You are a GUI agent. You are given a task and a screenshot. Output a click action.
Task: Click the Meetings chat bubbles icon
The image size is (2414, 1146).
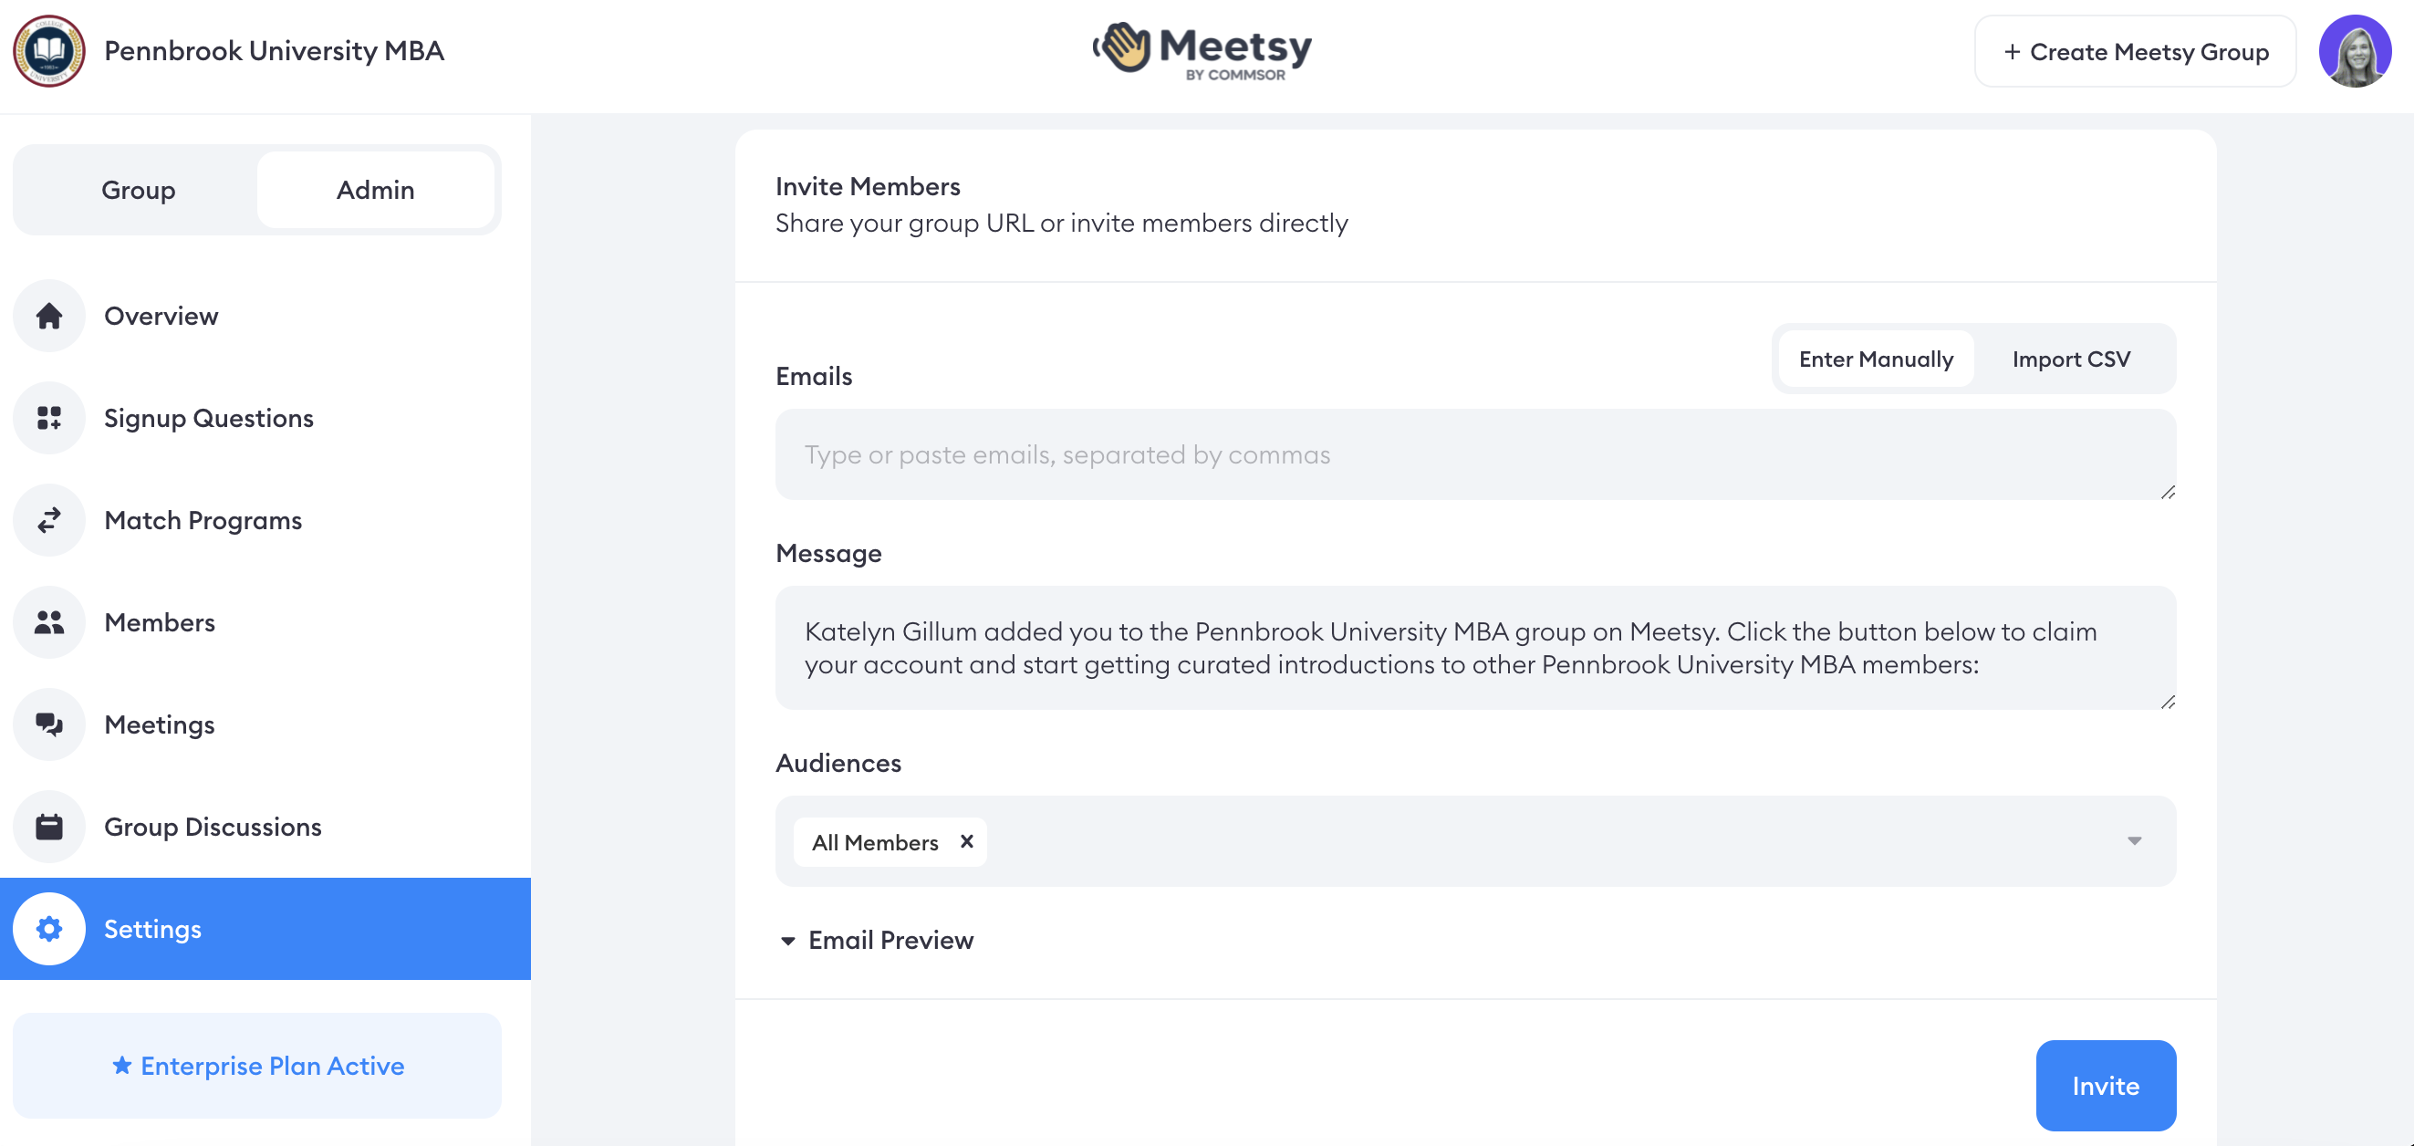pyautogui.click(x=48, y=724)
